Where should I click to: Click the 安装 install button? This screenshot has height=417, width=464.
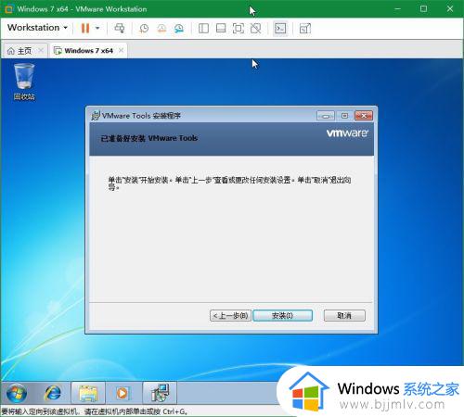coord(282,316)
